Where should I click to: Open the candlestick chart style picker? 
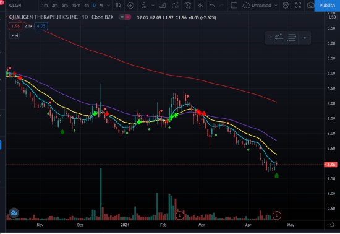[x=118, y=6]
